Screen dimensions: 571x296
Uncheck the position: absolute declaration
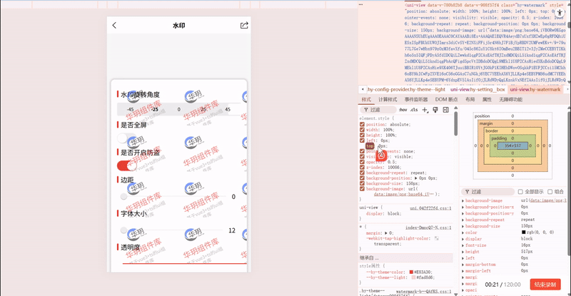(x=362, y=124)
